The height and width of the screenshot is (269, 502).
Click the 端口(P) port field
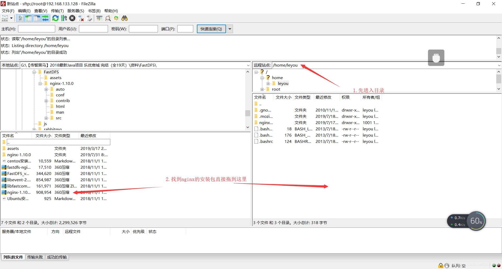coord(185,29)
